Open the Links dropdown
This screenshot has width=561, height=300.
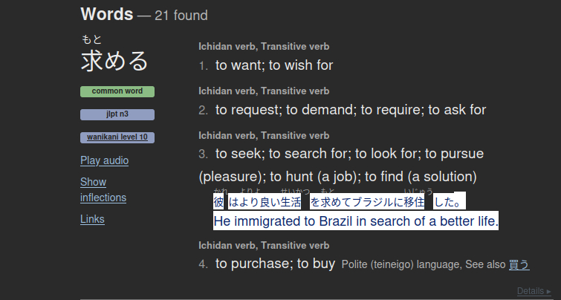(x=92, y=219)
